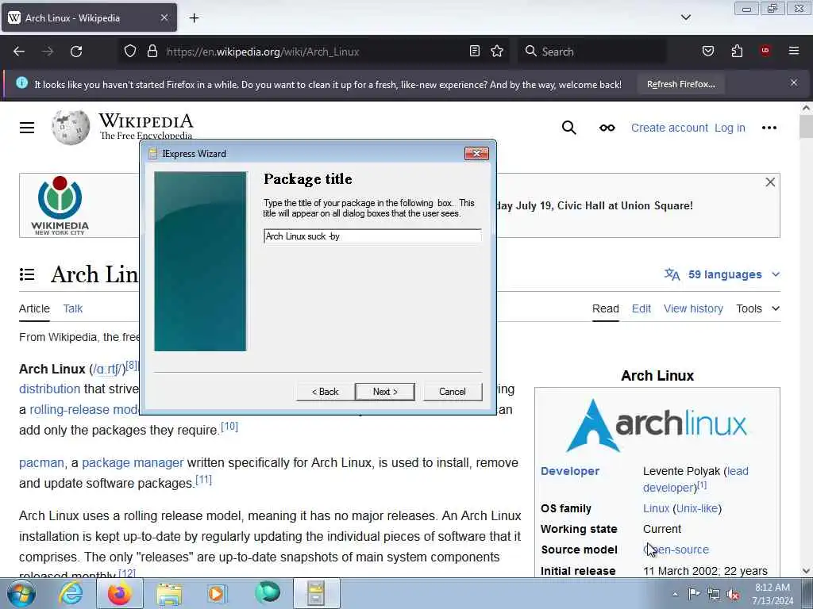Show hidden tray icons arrow
Viewport: 813px width, 609px height.
click(x=675, y=595)
